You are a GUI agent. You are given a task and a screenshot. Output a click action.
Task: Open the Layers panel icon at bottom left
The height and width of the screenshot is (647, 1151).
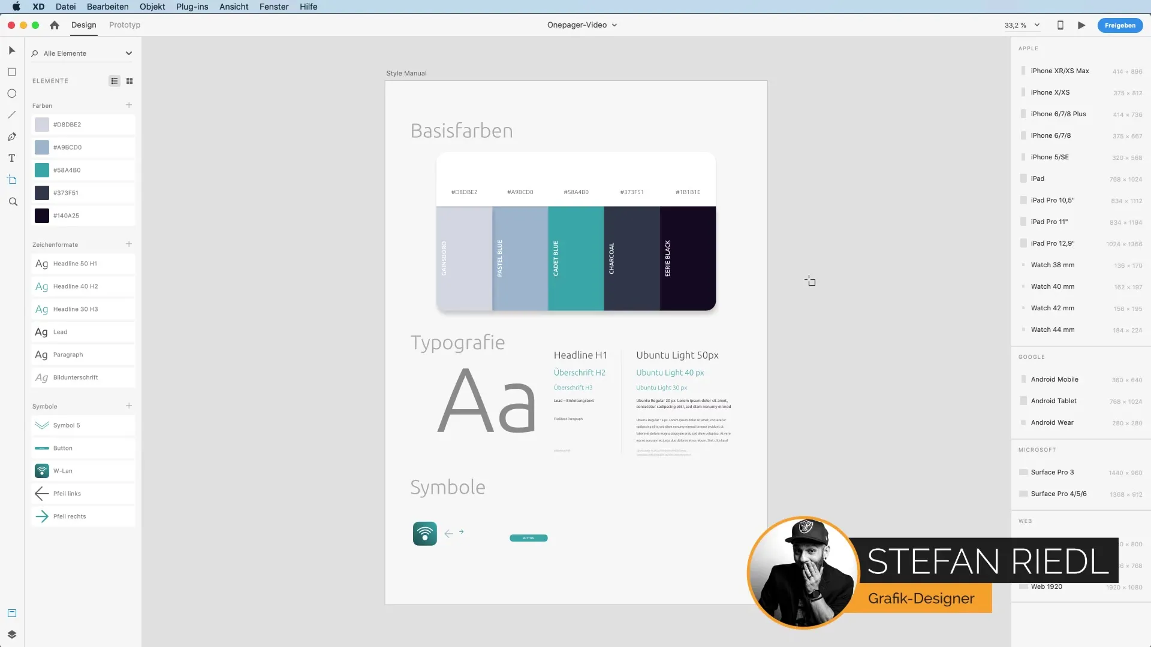pos(12,634)
